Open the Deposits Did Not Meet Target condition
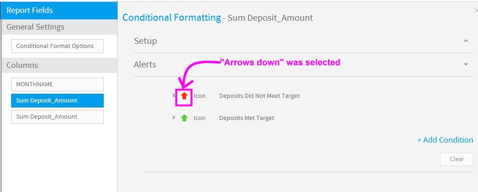The width and height of the screenshot is (478, 192). click(259, 96)
